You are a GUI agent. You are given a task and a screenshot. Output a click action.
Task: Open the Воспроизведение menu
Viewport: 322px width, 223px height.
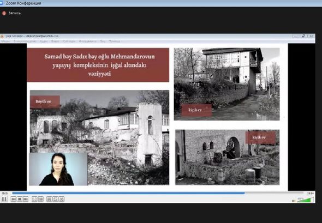point(25,41)
